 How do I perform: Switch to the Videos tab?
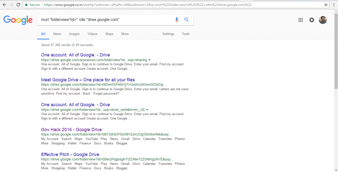click(x=92, y=34)
